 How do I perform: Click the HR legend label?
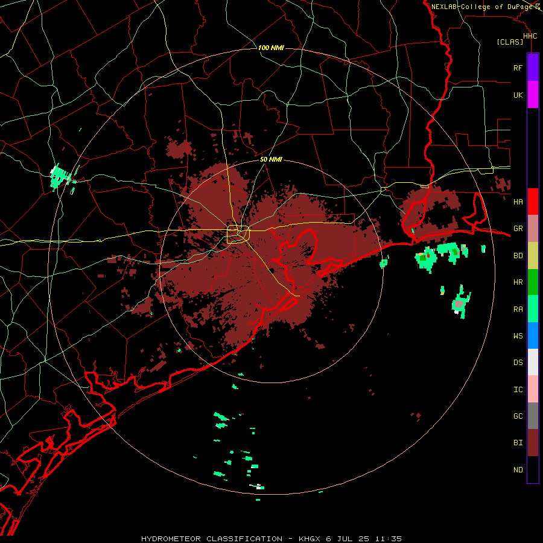coord(518,282)
